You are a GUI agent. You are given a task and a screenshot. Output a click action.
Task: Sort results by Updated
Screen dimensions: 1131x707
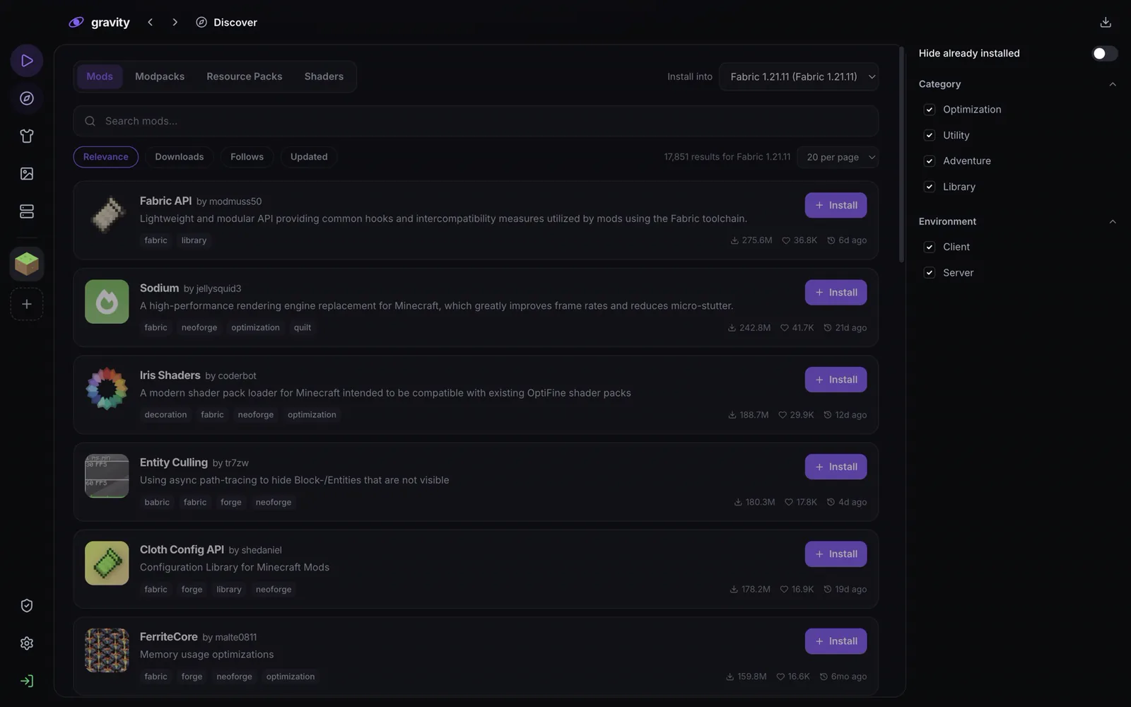point(309,157)
